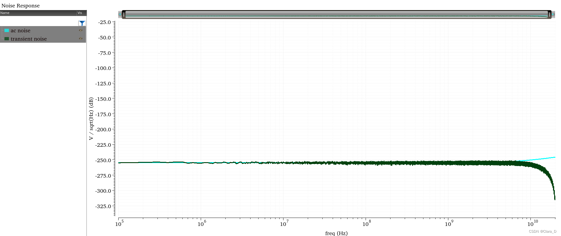This screenshot has height=236, width=561.
Task: Click the -225.0 y-axis tick label
Action: point(103,145)
